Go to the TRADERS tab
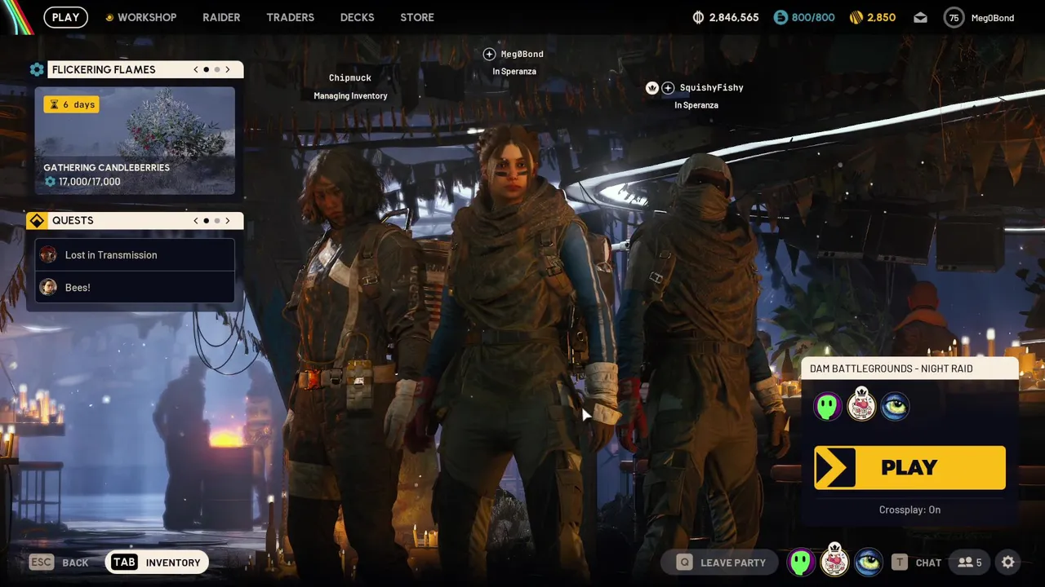Viewport: 1045px width, 587px height. [x=290, y=17]
